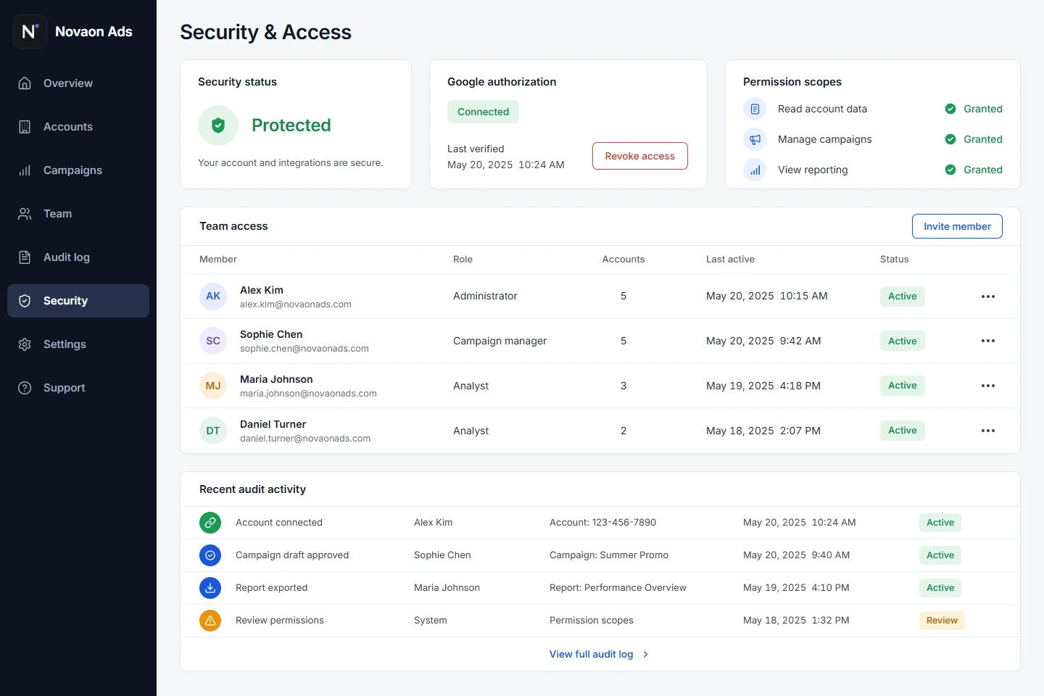Image resolution: width=1044 pixels, height=696 pixels.
Task: Open Overview via its home icon
Action: [x=25, y=83]
